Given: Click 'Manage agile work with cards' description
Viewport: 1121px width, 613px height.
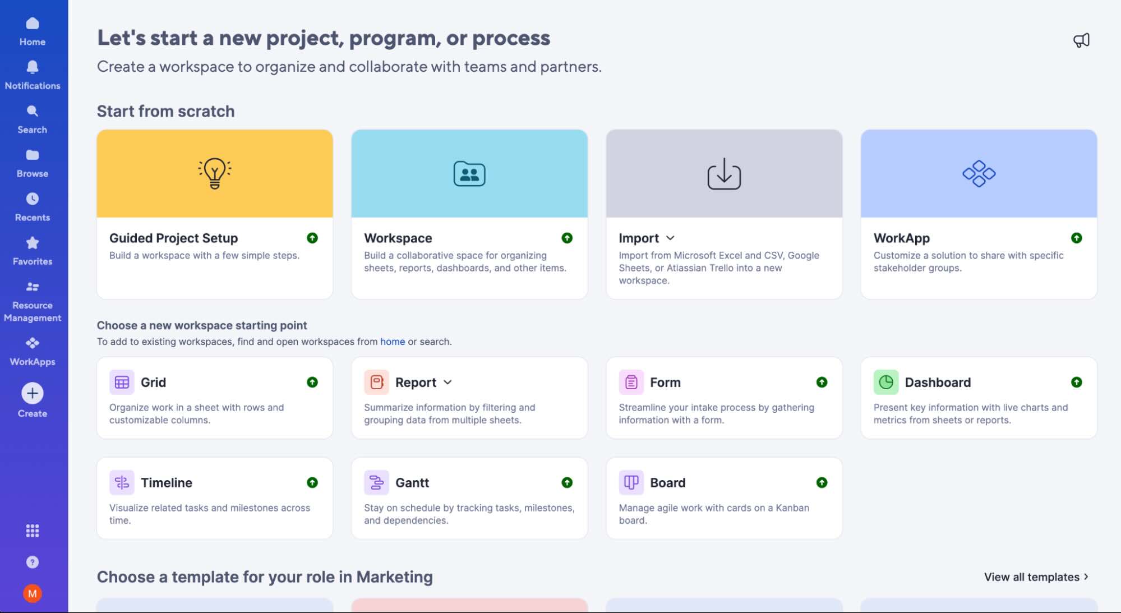Looking at the screenshot, I should coord(714,514).
